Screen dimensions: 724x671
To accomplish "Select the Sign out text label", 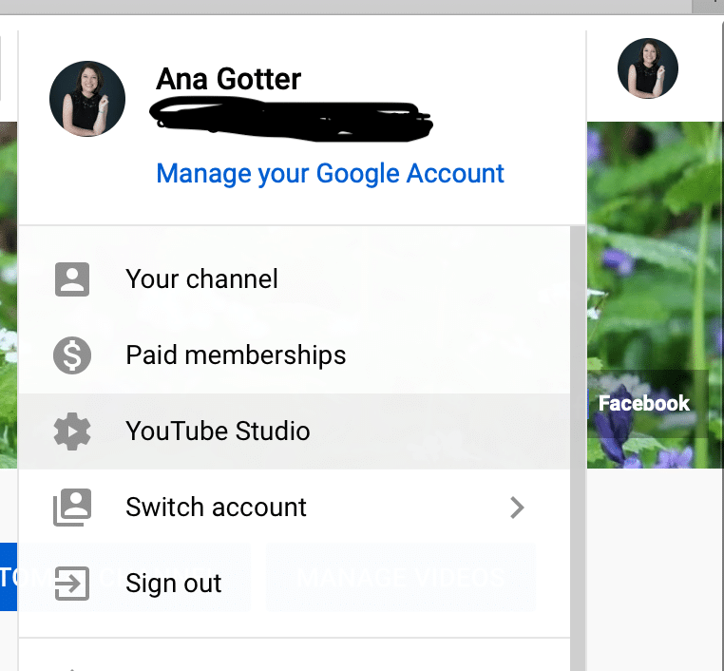I will pyautogui.click(x=174, y=584).
